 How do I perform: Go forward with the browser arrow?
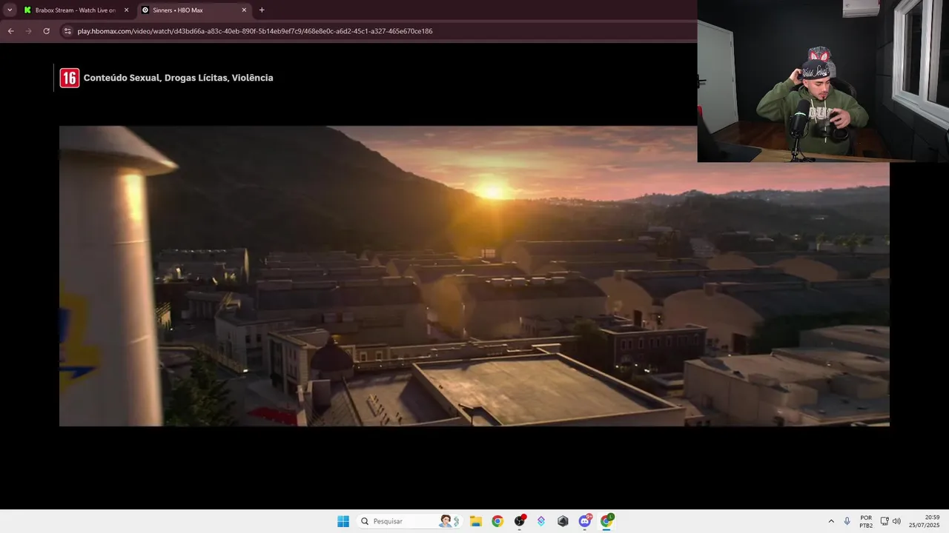click(x=28, y=31)
